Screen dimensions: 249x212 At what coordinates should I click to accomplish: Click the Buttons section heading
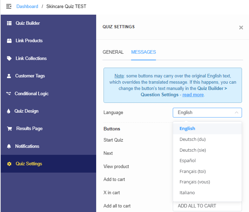(x=112, y=129)
